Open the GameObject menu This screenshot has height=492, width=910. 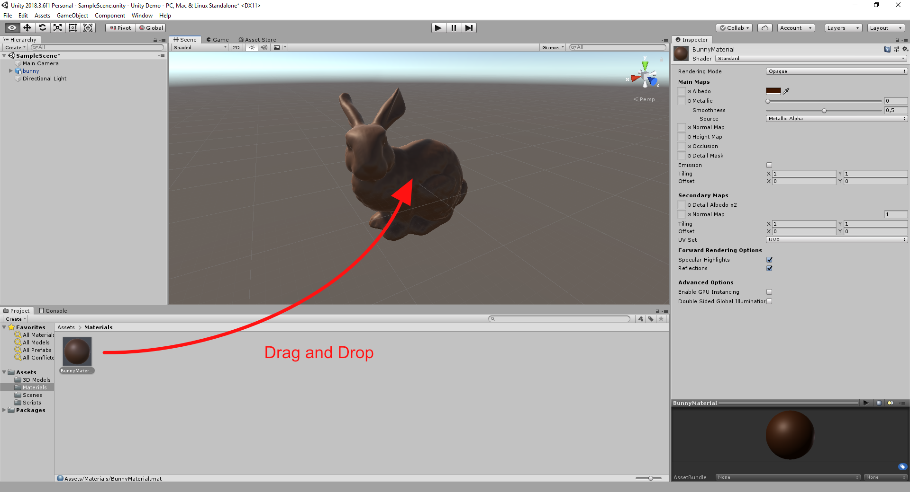(x=72, y=16)
